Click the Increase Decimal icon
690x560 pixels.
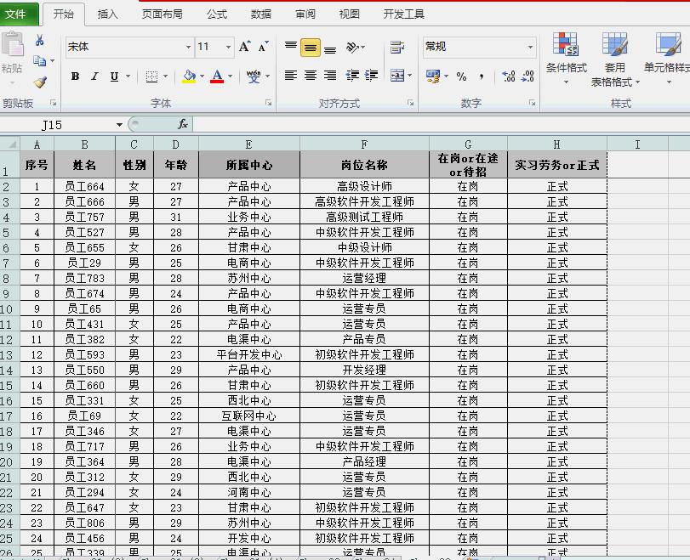507,76
